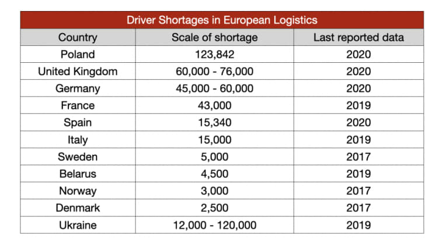The height and width of the screenshot is (242, 432).
Task: Select the Italy cell
Action: point(78,140)
